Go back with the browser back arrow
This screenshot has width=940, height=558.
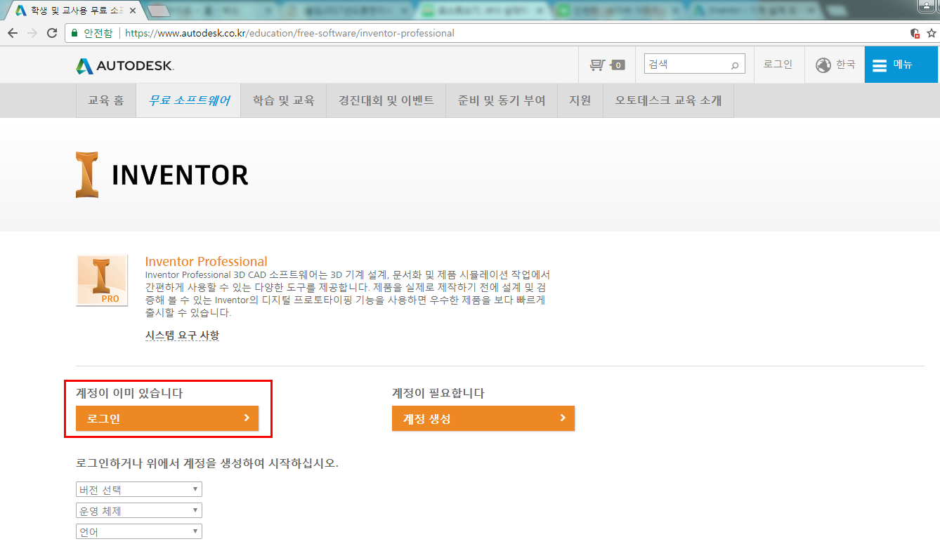[x=13, y=33]
